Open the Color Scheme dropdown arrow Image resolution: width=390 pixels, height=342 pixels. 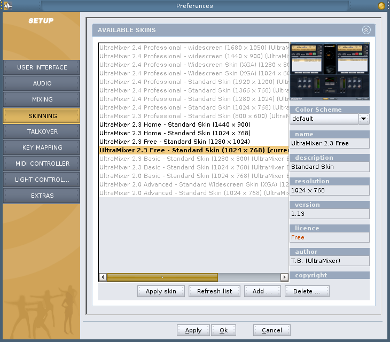(364, 119)
